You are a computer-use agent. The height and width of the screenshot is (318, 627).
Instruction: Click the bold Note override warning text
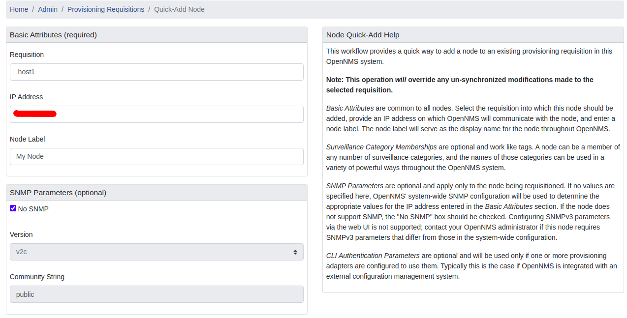tap(460, 85)
